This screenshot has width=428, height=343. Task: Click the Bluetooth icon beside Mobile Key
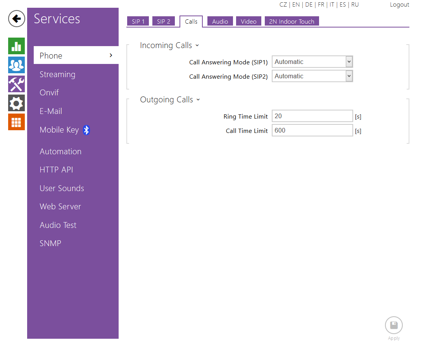tap(86, 130)
